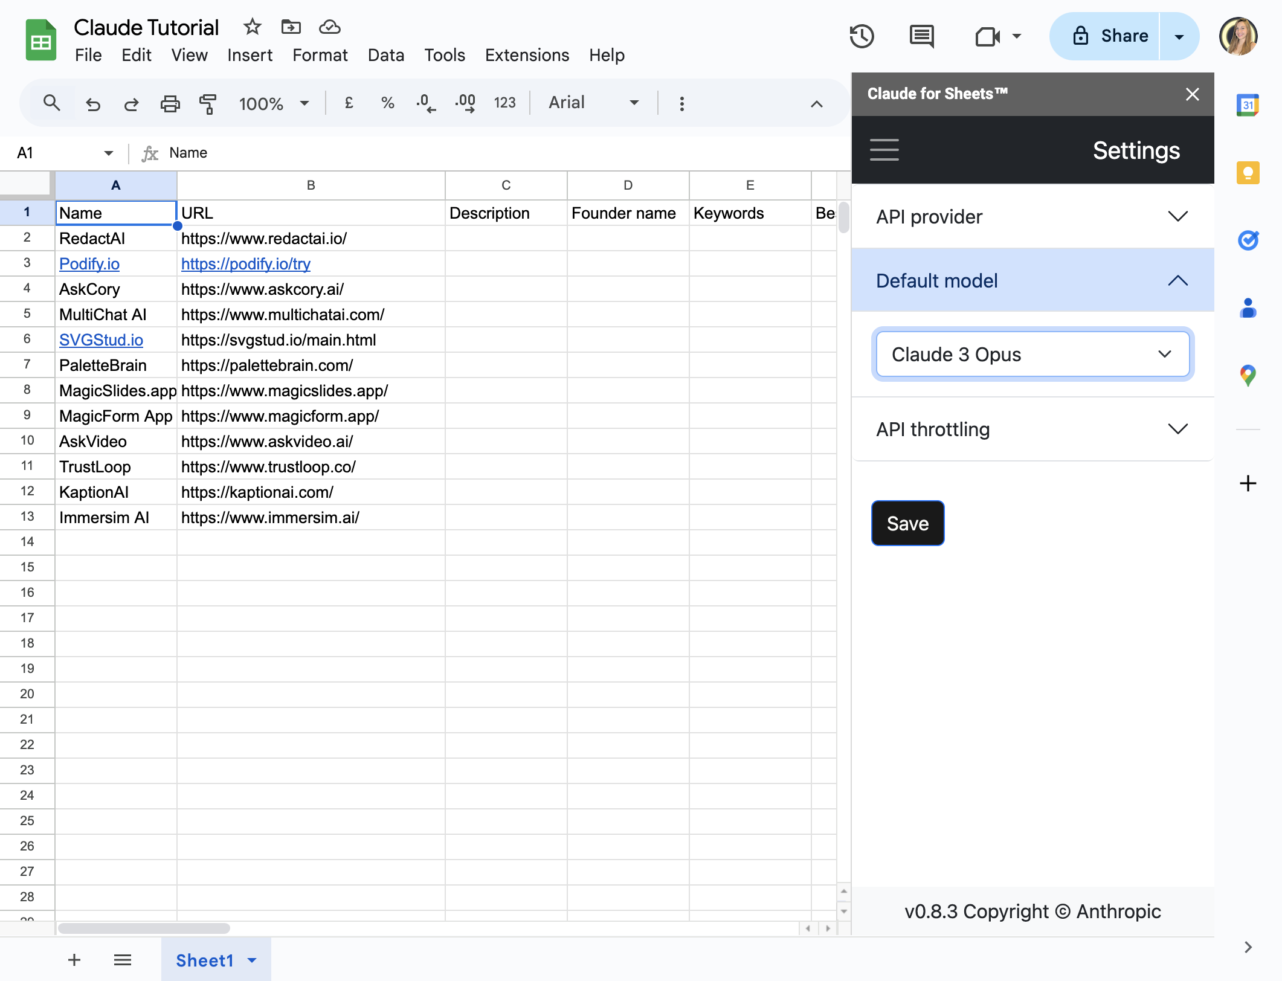Open the Arial font dropdown
This screenshot has width=1282, height=981.
pyautogui.click(x=593, y=103)
